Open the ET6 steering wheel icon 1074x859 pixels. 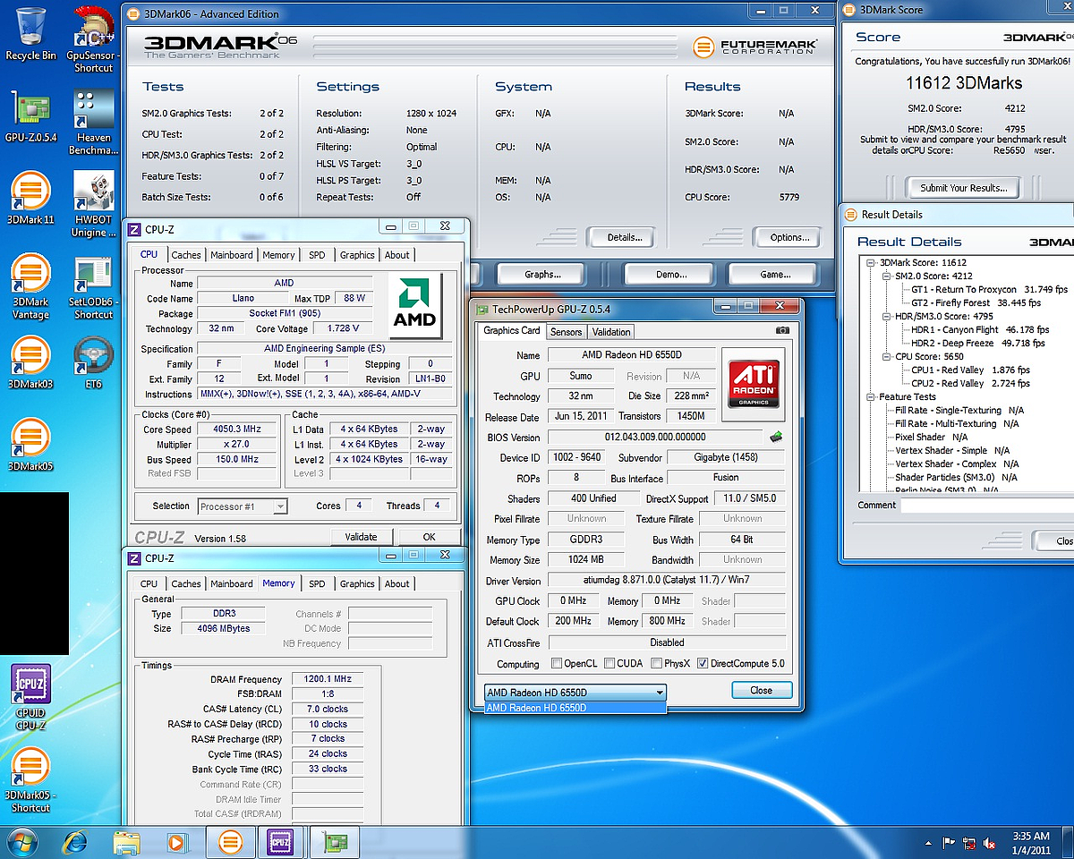[93, 363]
